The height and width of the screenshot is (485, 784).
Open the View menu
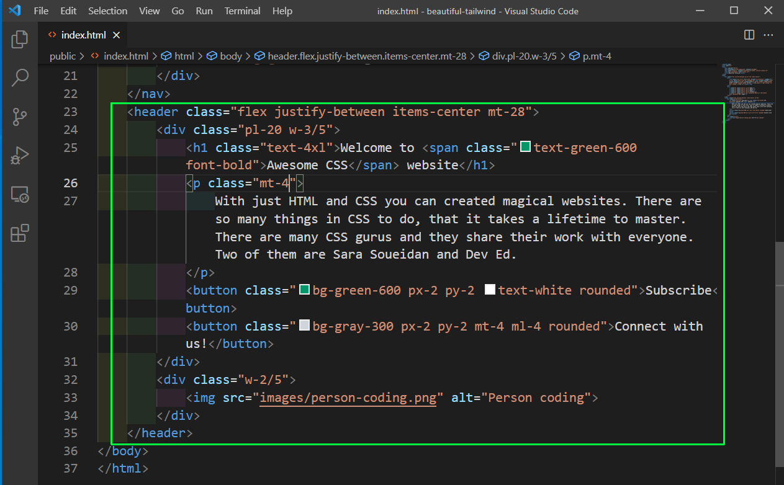click(x=149, y=11)
